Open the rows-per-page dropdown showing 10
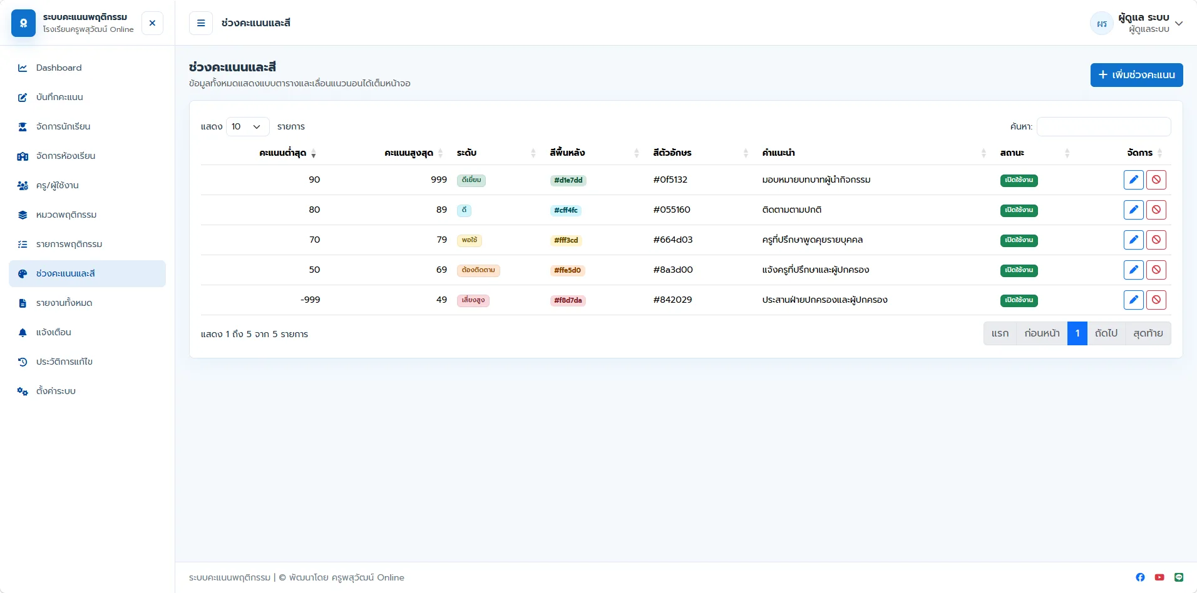The width and height of the screenshot is (1197, 593). pyautogui.click(x=247, y=126)
